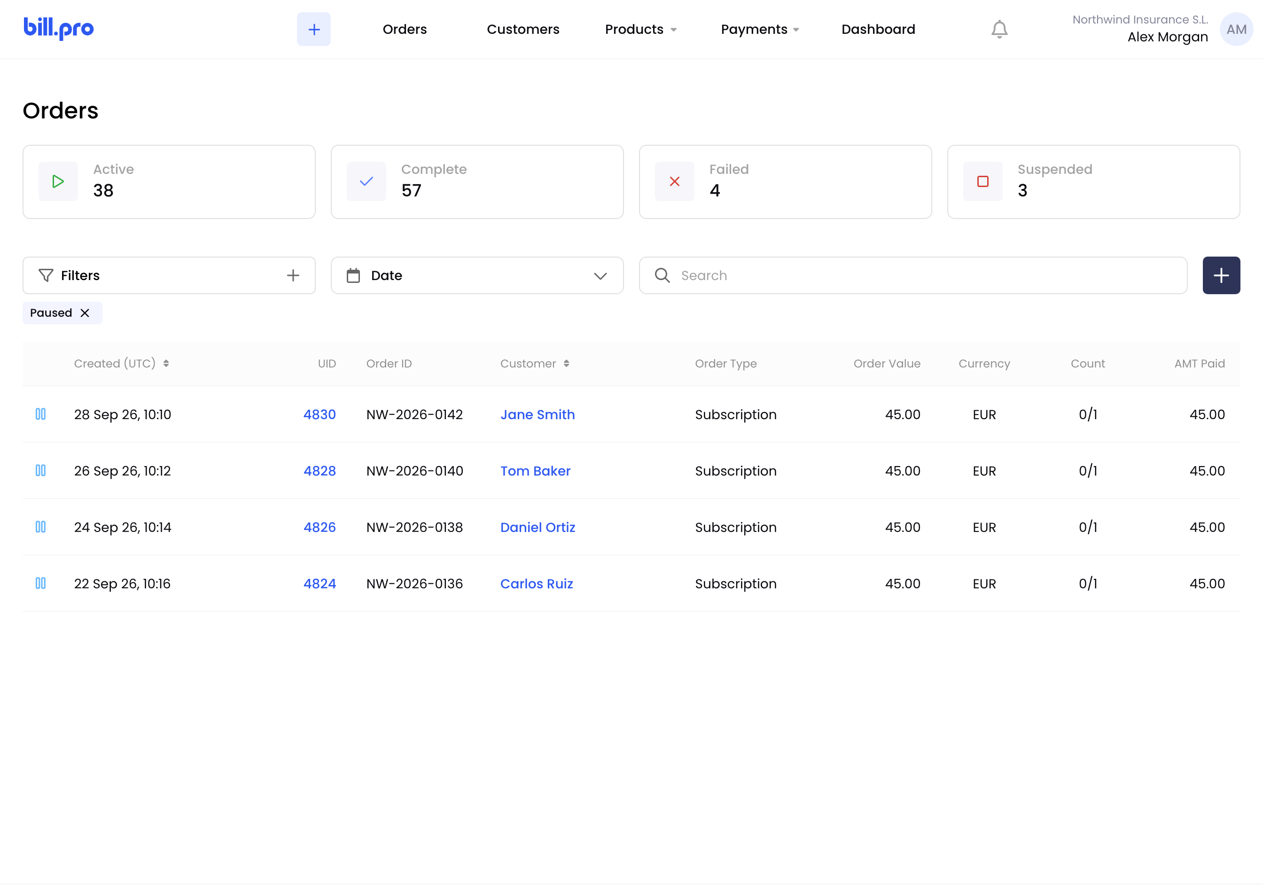This screenshot has width=1263, height=891.
Task: Click the calendar icon in Date selector
Action: [x=353, y=275]
